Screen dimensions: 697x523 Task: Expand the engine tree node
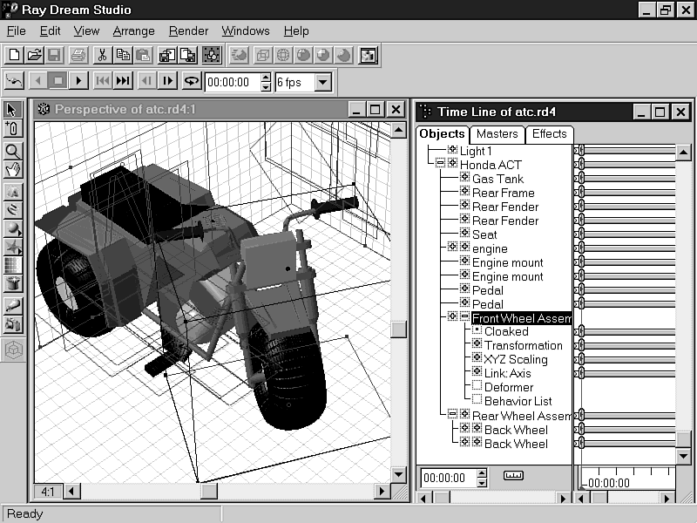(x=452, y=248)
